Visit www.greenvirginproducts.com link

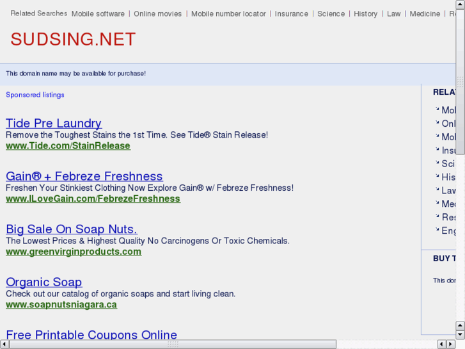74,252
